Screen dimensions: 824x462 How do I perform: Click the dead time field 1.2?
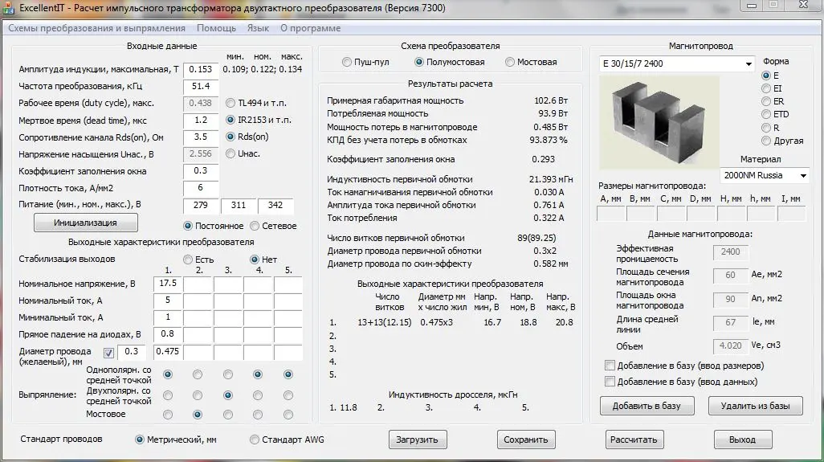(x=201, y=121)
